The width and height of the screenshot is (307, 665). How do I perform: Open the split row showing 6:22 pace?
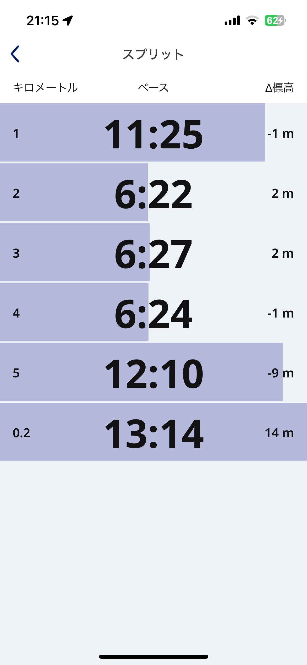153,193
